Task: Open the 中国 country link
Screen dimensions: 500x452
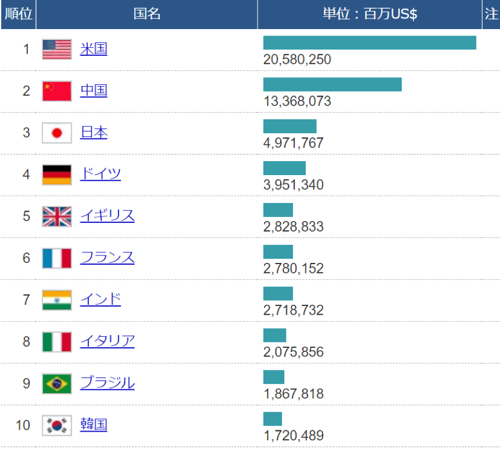Action: tap(94, 91)
